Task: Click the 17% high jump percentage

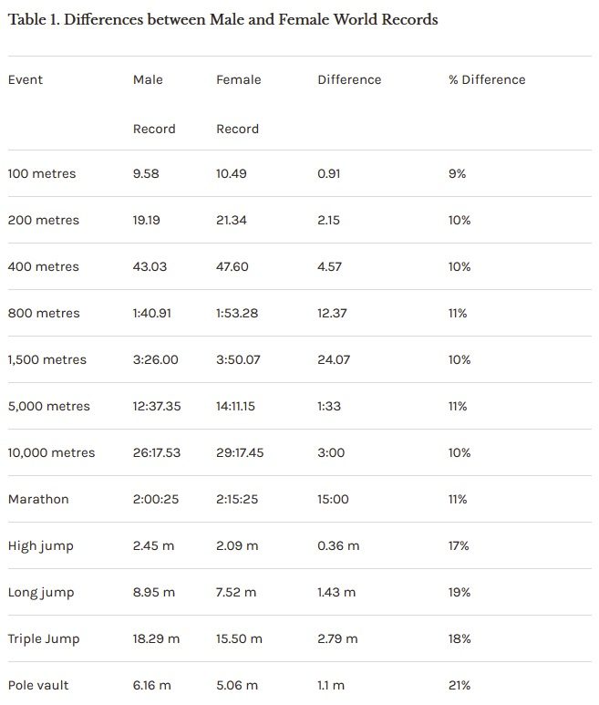Action: 459,545
